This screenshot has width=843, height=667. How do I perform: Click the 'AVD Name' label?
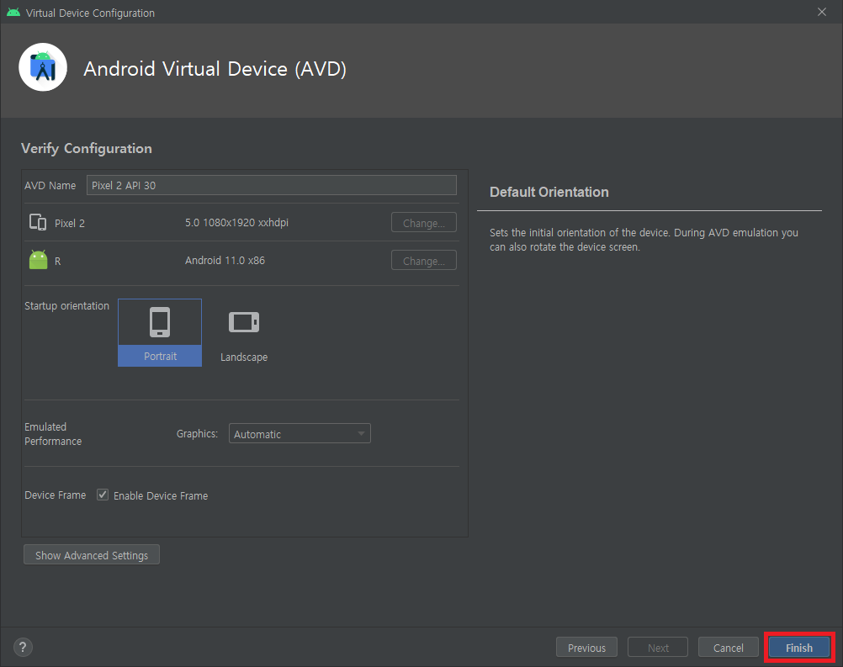(50, 185)
